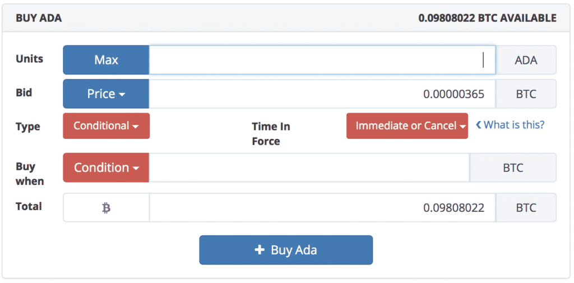Click the chevron beside What is this?
The width and height of the screenshot is (574, 283).
click(478, 125)
